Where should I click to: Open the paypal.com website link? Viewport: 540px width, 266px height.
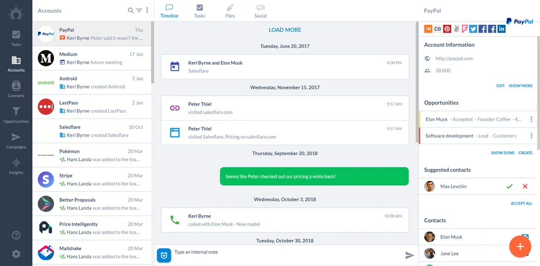tap(454, 58)
